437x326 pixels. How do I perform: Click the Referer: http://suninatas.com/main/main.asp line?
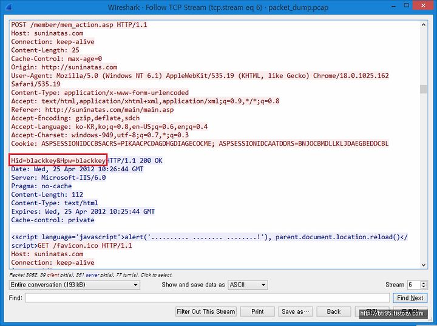(92, 110)
